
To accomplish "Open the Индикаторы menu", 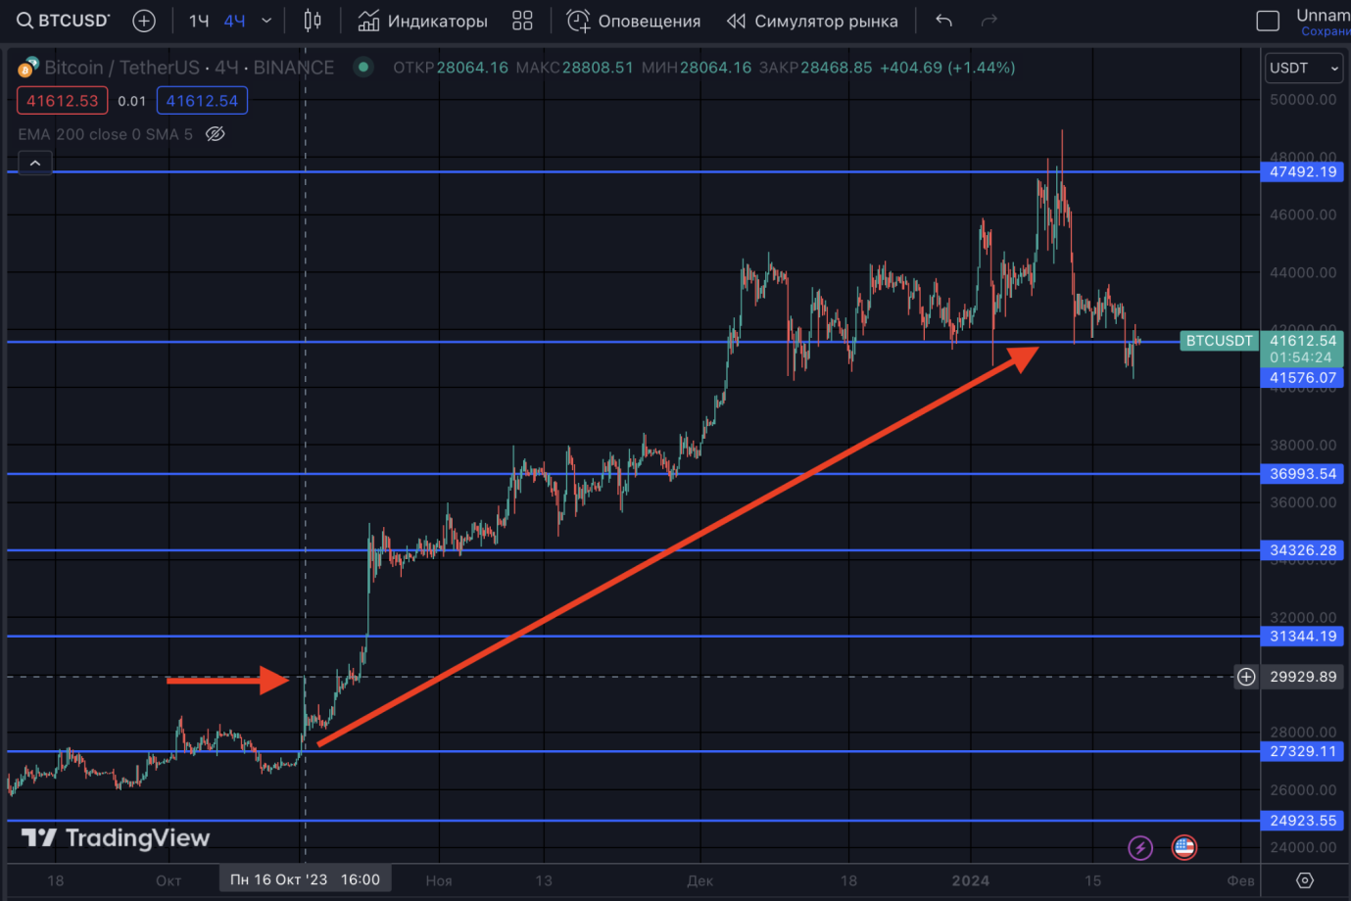I will [x=422, y=21].
